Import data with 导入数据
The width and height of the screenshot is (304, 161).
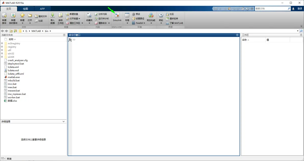[53, 18]
